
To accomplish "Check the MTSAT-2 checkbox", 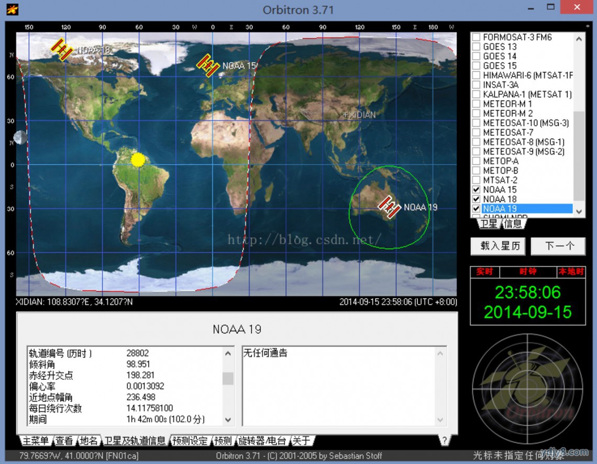I will tap(476, 180).
